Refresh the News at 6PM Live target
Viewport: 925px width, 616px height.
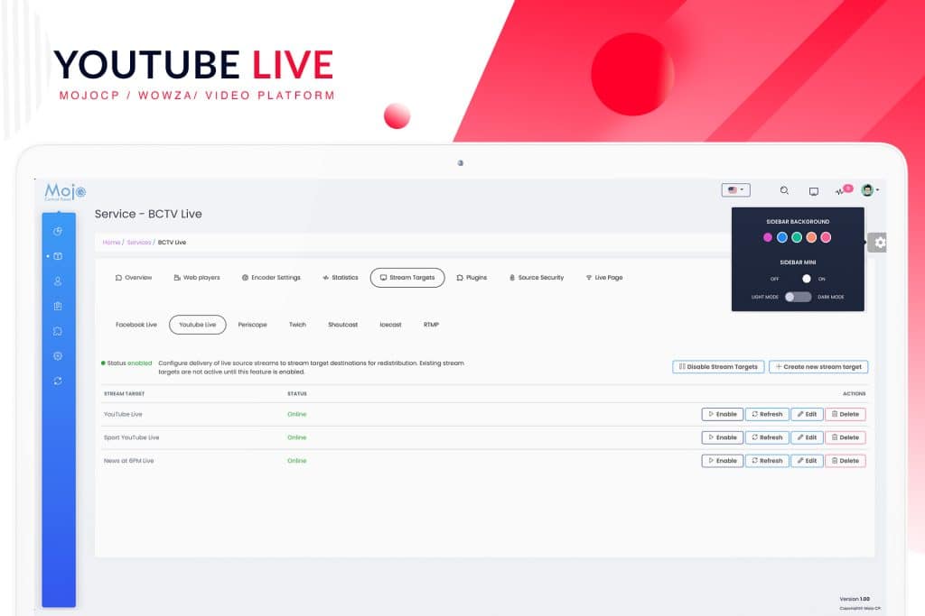[767, 461]
